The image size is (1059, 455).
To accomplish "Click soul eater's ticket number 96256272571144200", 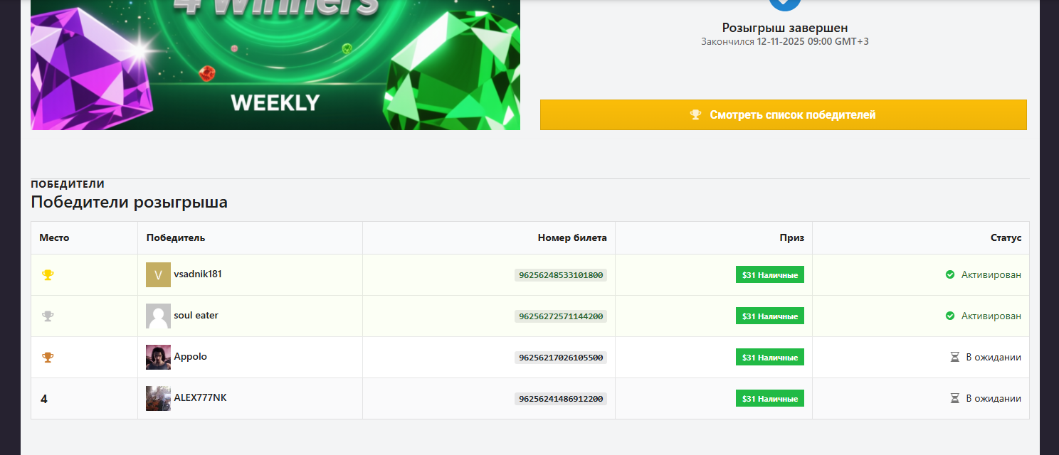I will pos(561,316).
